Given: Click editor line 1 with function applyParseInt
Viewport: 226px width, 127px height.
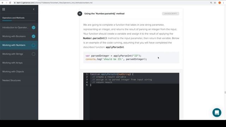Looking at the screenshot, I should click(112, 74).
